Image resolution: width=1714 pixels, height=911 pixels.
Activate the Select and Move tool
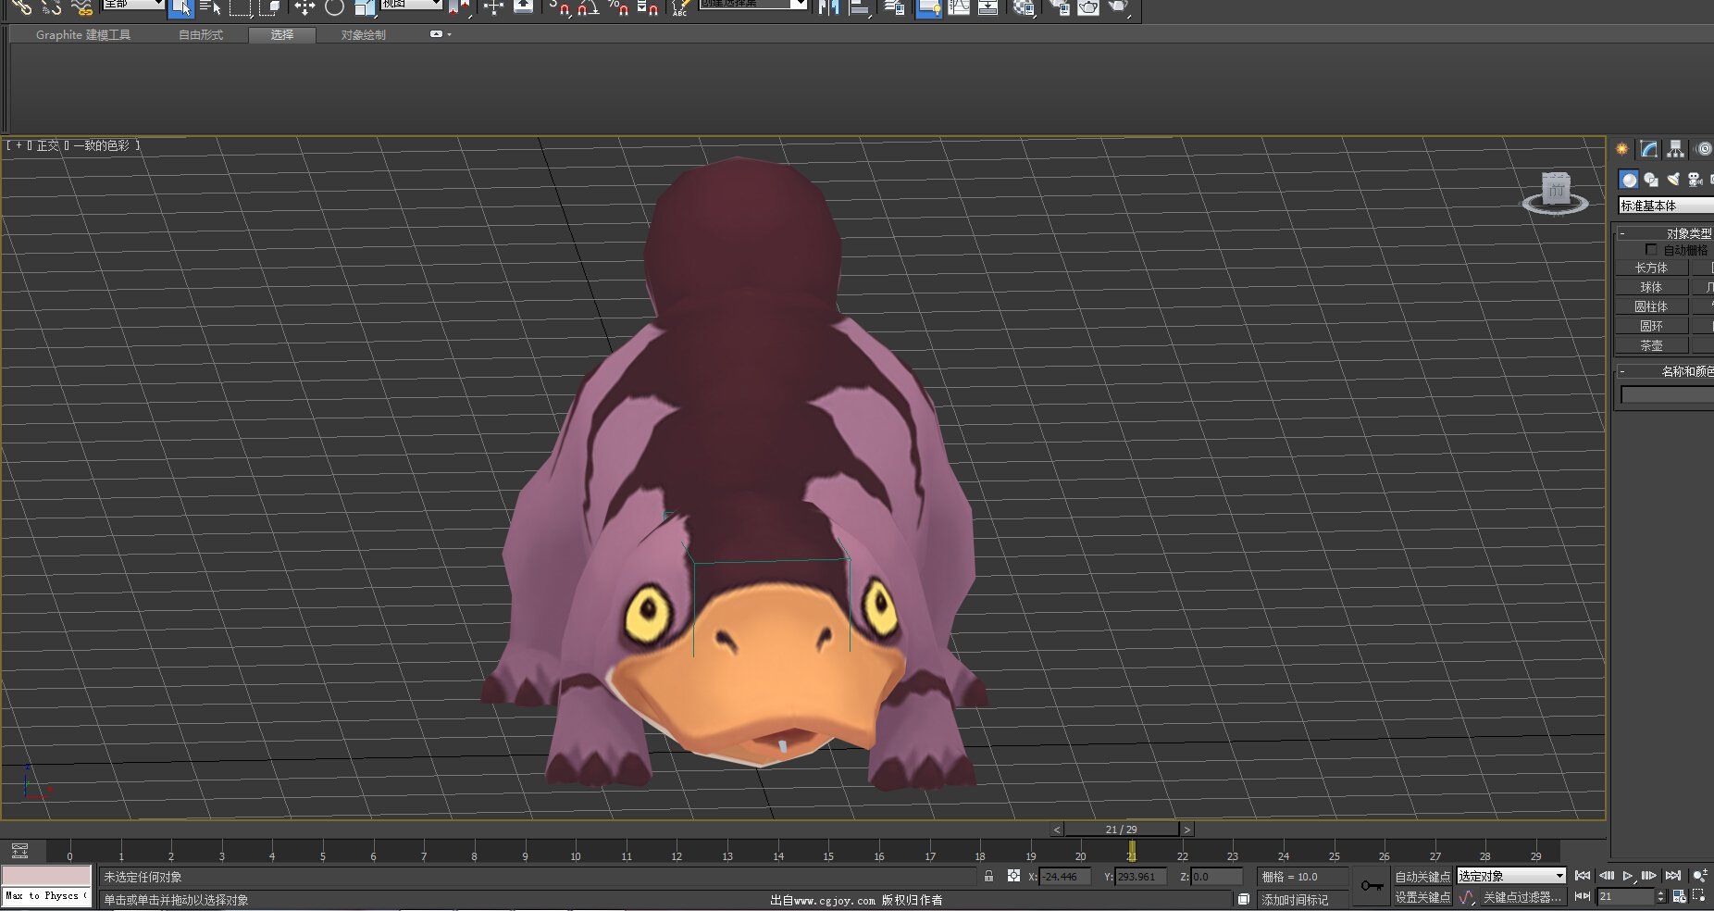pyautogui.click(x=304, y=7)
